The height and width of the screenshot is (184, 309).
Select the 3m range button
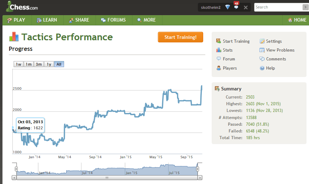pyautogui.click(x=39, y=64)
